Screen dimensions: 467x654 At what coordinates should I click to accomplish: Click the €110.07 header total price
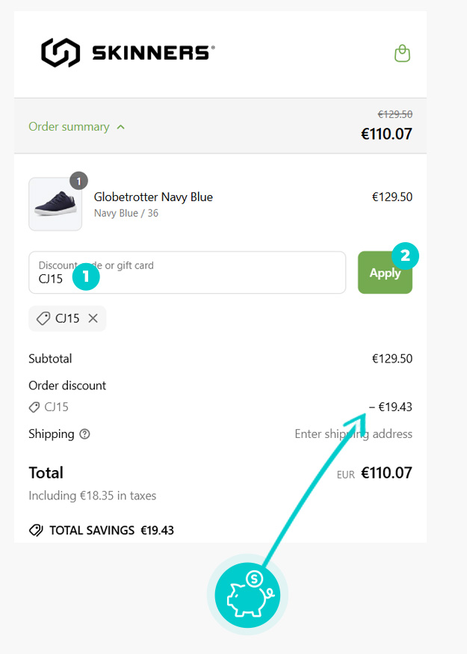point(386,135)
